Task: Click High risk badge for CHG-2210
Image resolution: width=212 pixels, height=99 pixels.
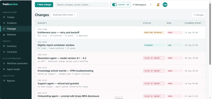Action: tap(175, 58)
